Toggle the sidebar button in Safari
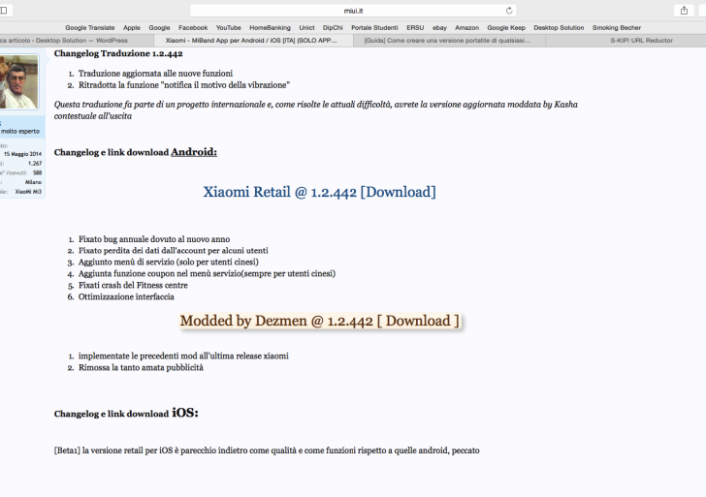Viewport: 706px width, 497px height. click(x=4, y=11)
